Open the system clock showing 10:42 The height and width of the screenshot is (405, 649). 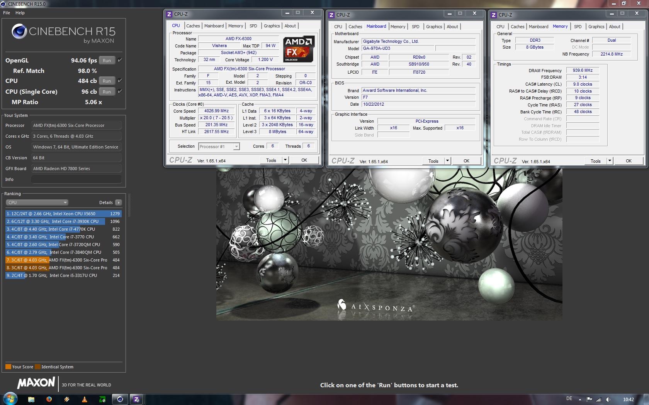coord(629,400)
